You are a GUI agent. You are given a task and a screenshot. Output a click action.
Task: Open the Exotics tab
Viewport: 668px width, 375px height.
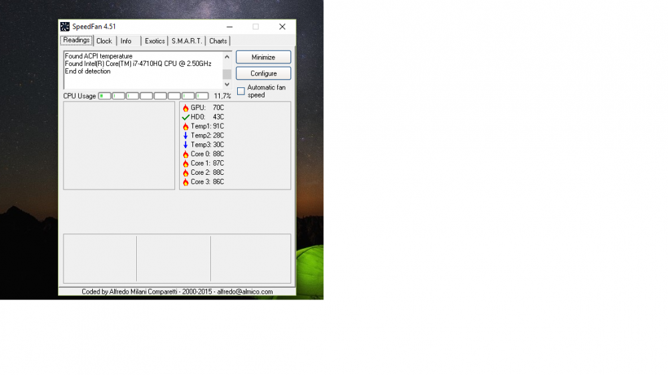click(155, 41)
